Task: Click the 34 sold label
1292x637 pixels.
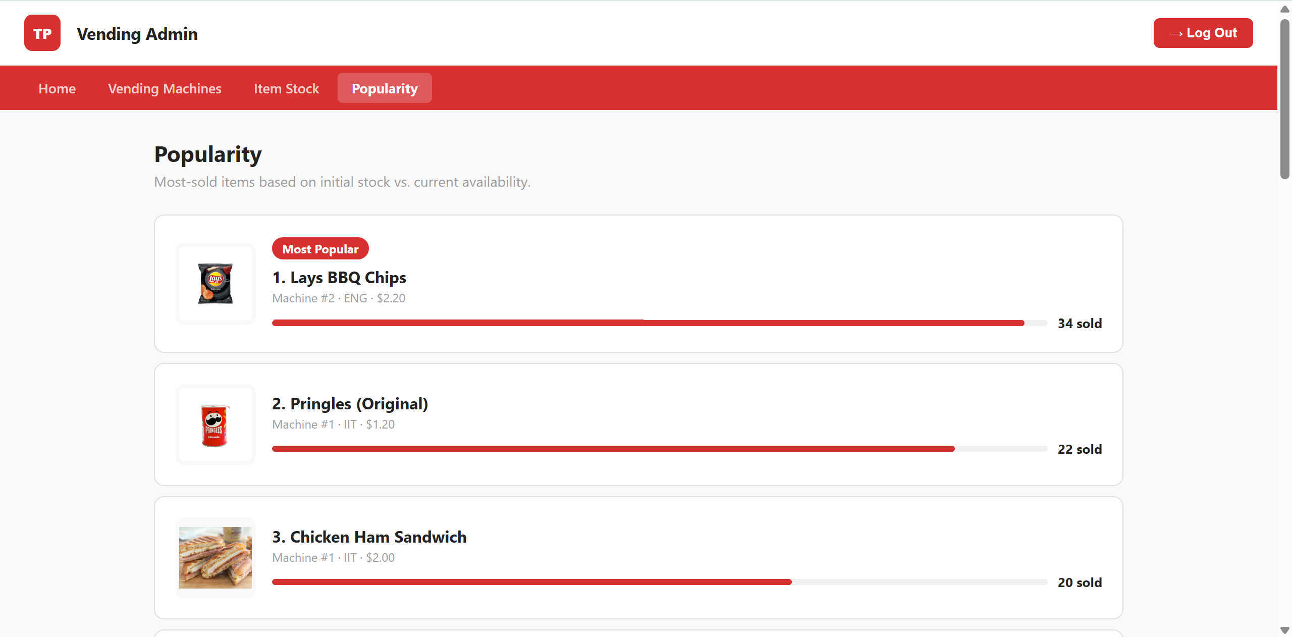Action: [x=1080, y=324]
